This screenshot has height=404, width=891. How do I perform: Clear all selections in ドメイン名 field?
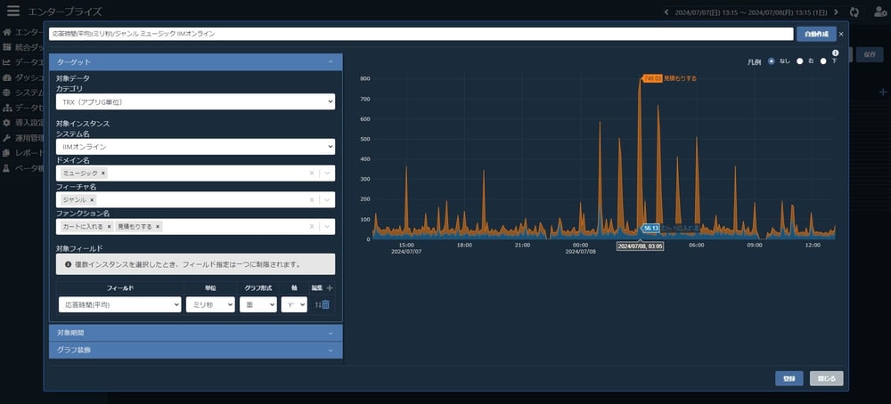pos(311,174)
